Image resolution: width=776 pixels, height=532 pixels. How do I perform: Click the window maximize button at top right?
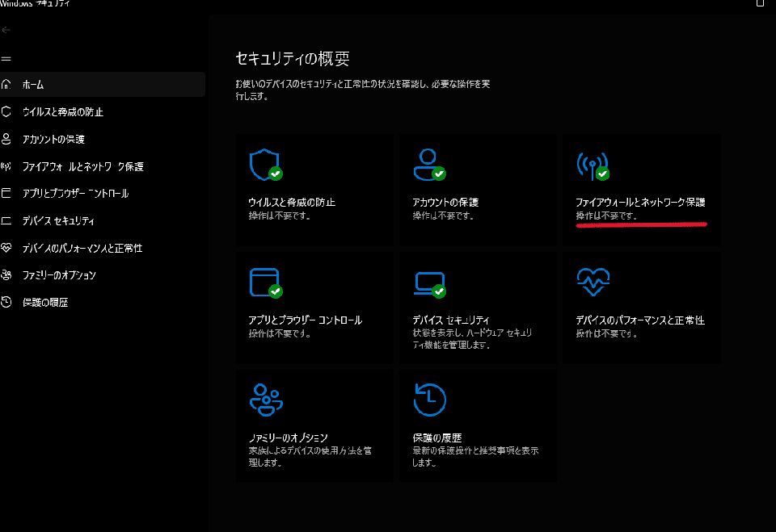tap(760, 3)
